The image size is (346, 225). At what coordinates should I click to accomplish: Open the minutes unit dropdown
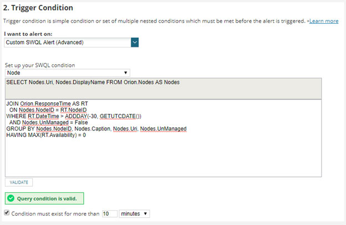click(134, 213)
